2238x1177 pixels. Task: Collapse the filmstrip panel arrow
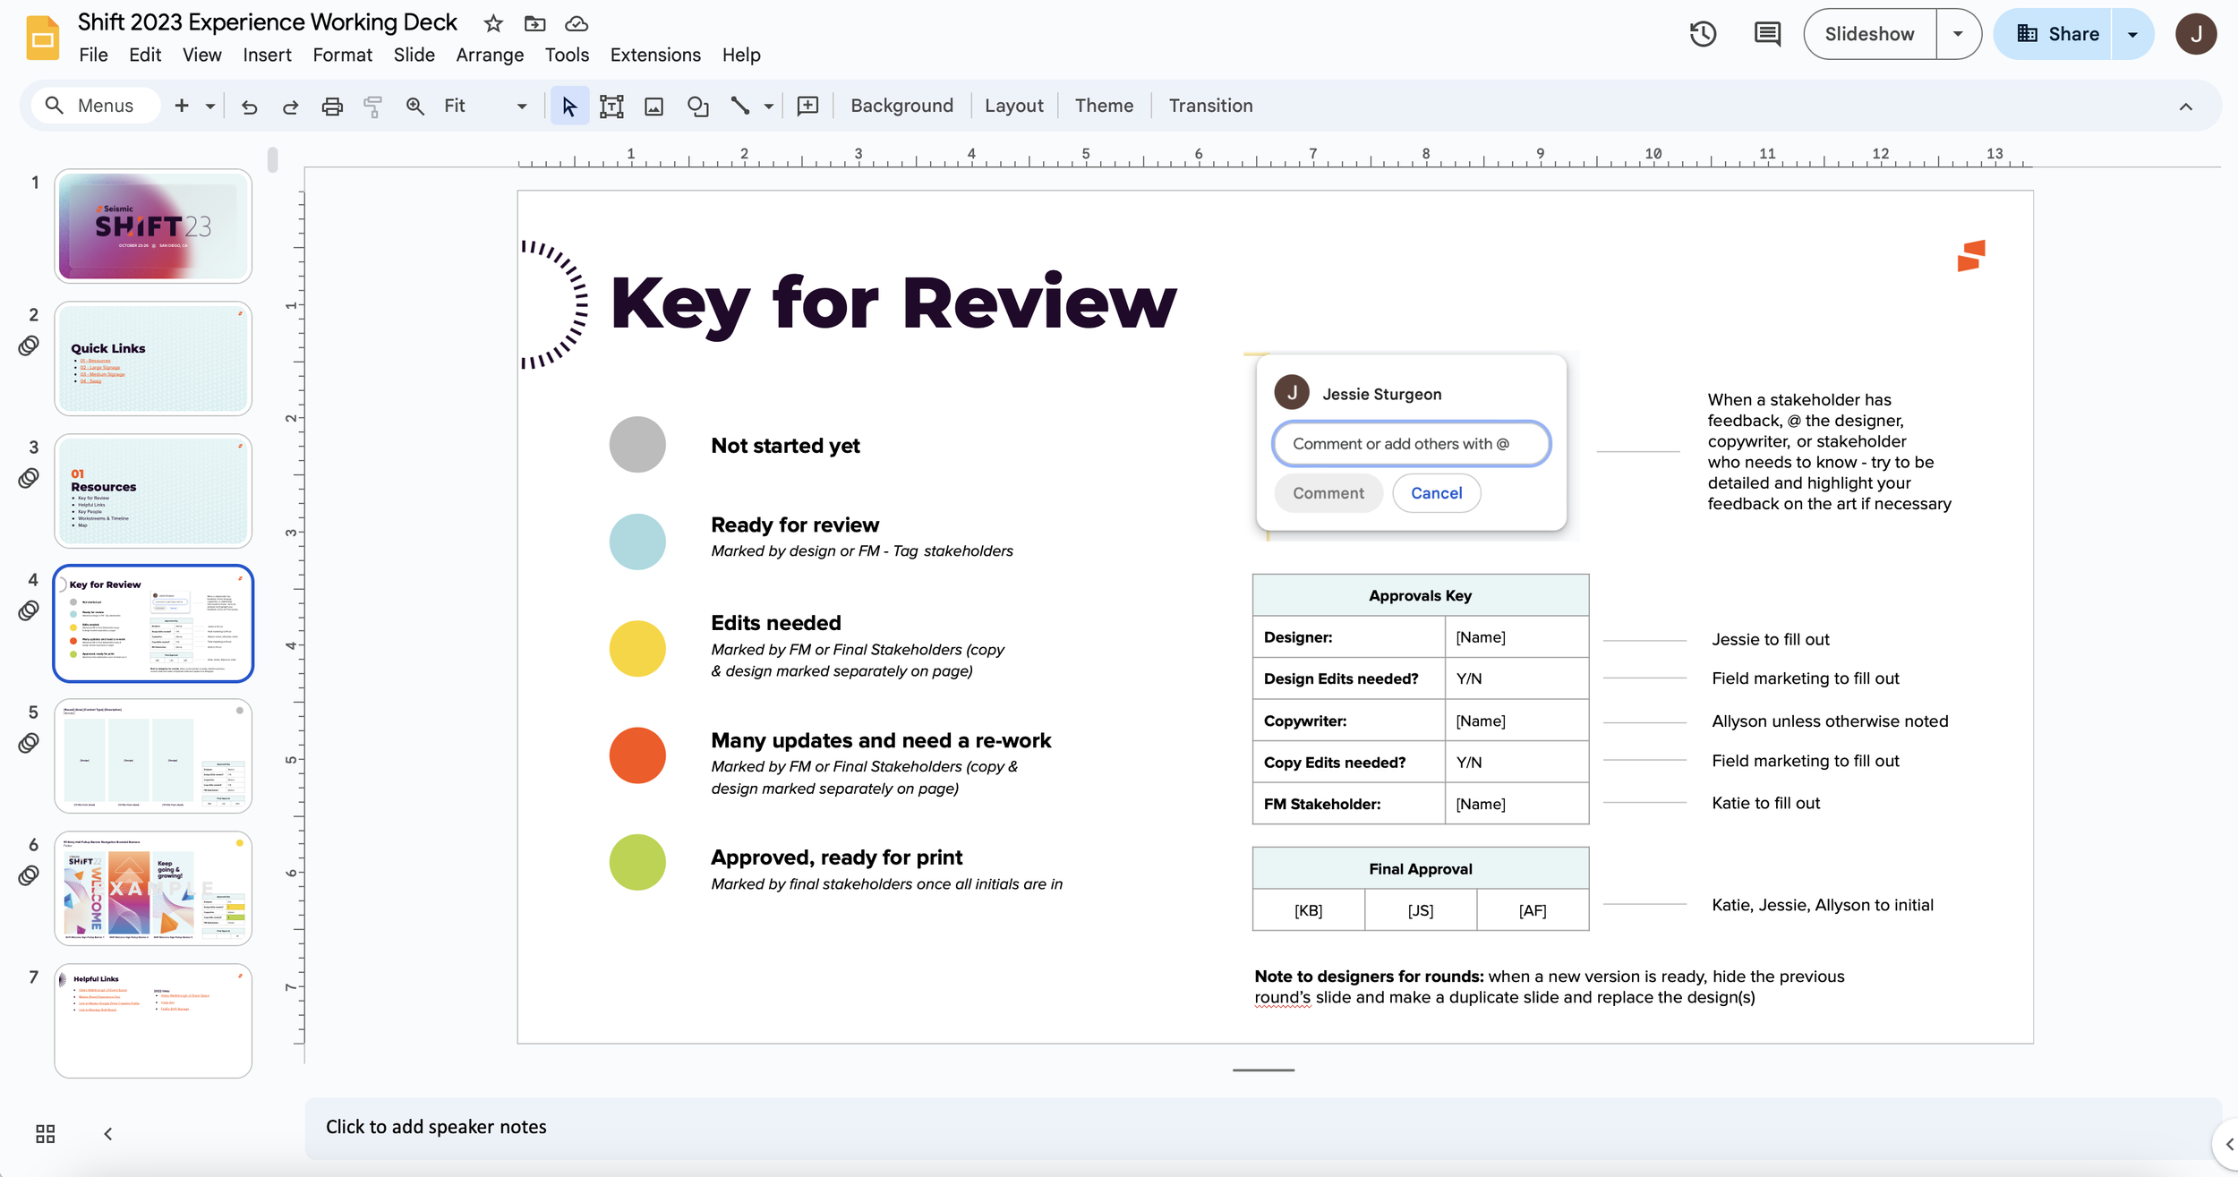pos(107,1134)
